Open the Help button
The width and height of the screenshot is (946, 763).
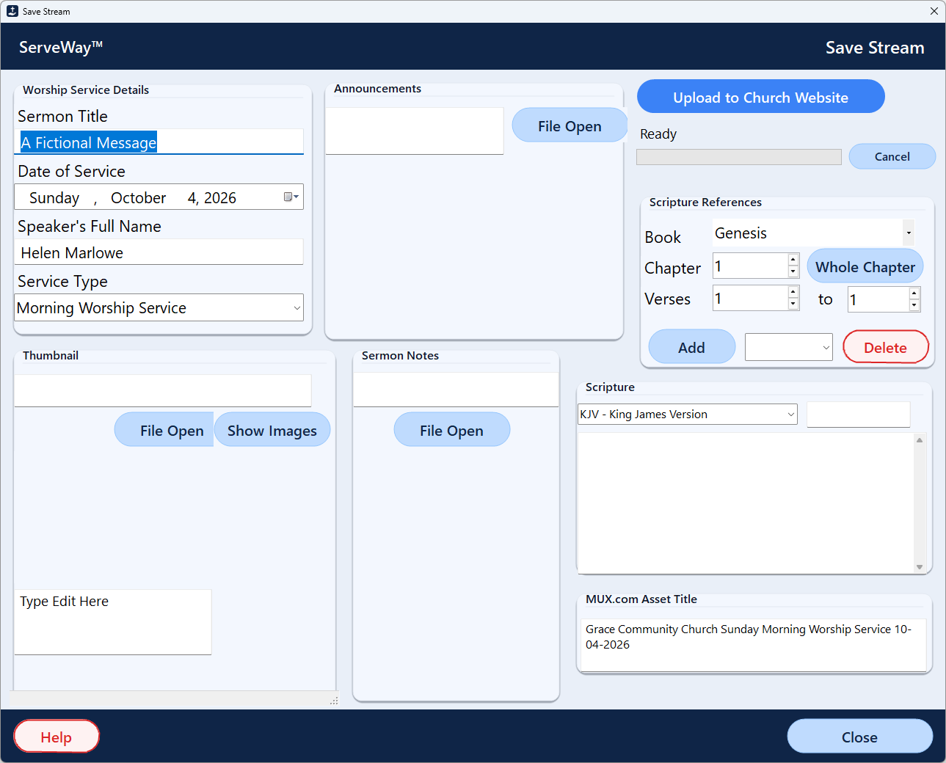tap(57, 737)
